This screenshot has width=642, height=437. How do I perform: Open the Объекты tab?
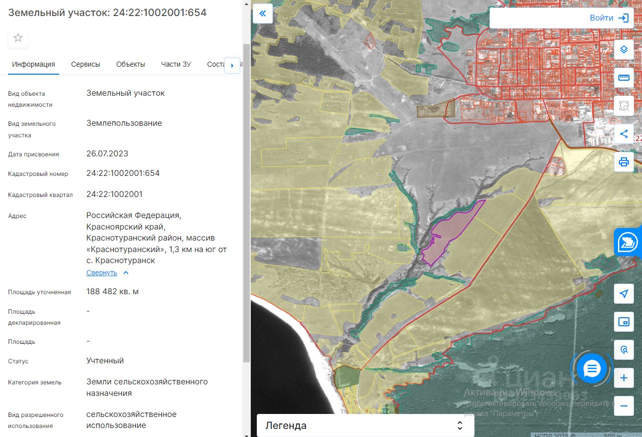(130, 64)
